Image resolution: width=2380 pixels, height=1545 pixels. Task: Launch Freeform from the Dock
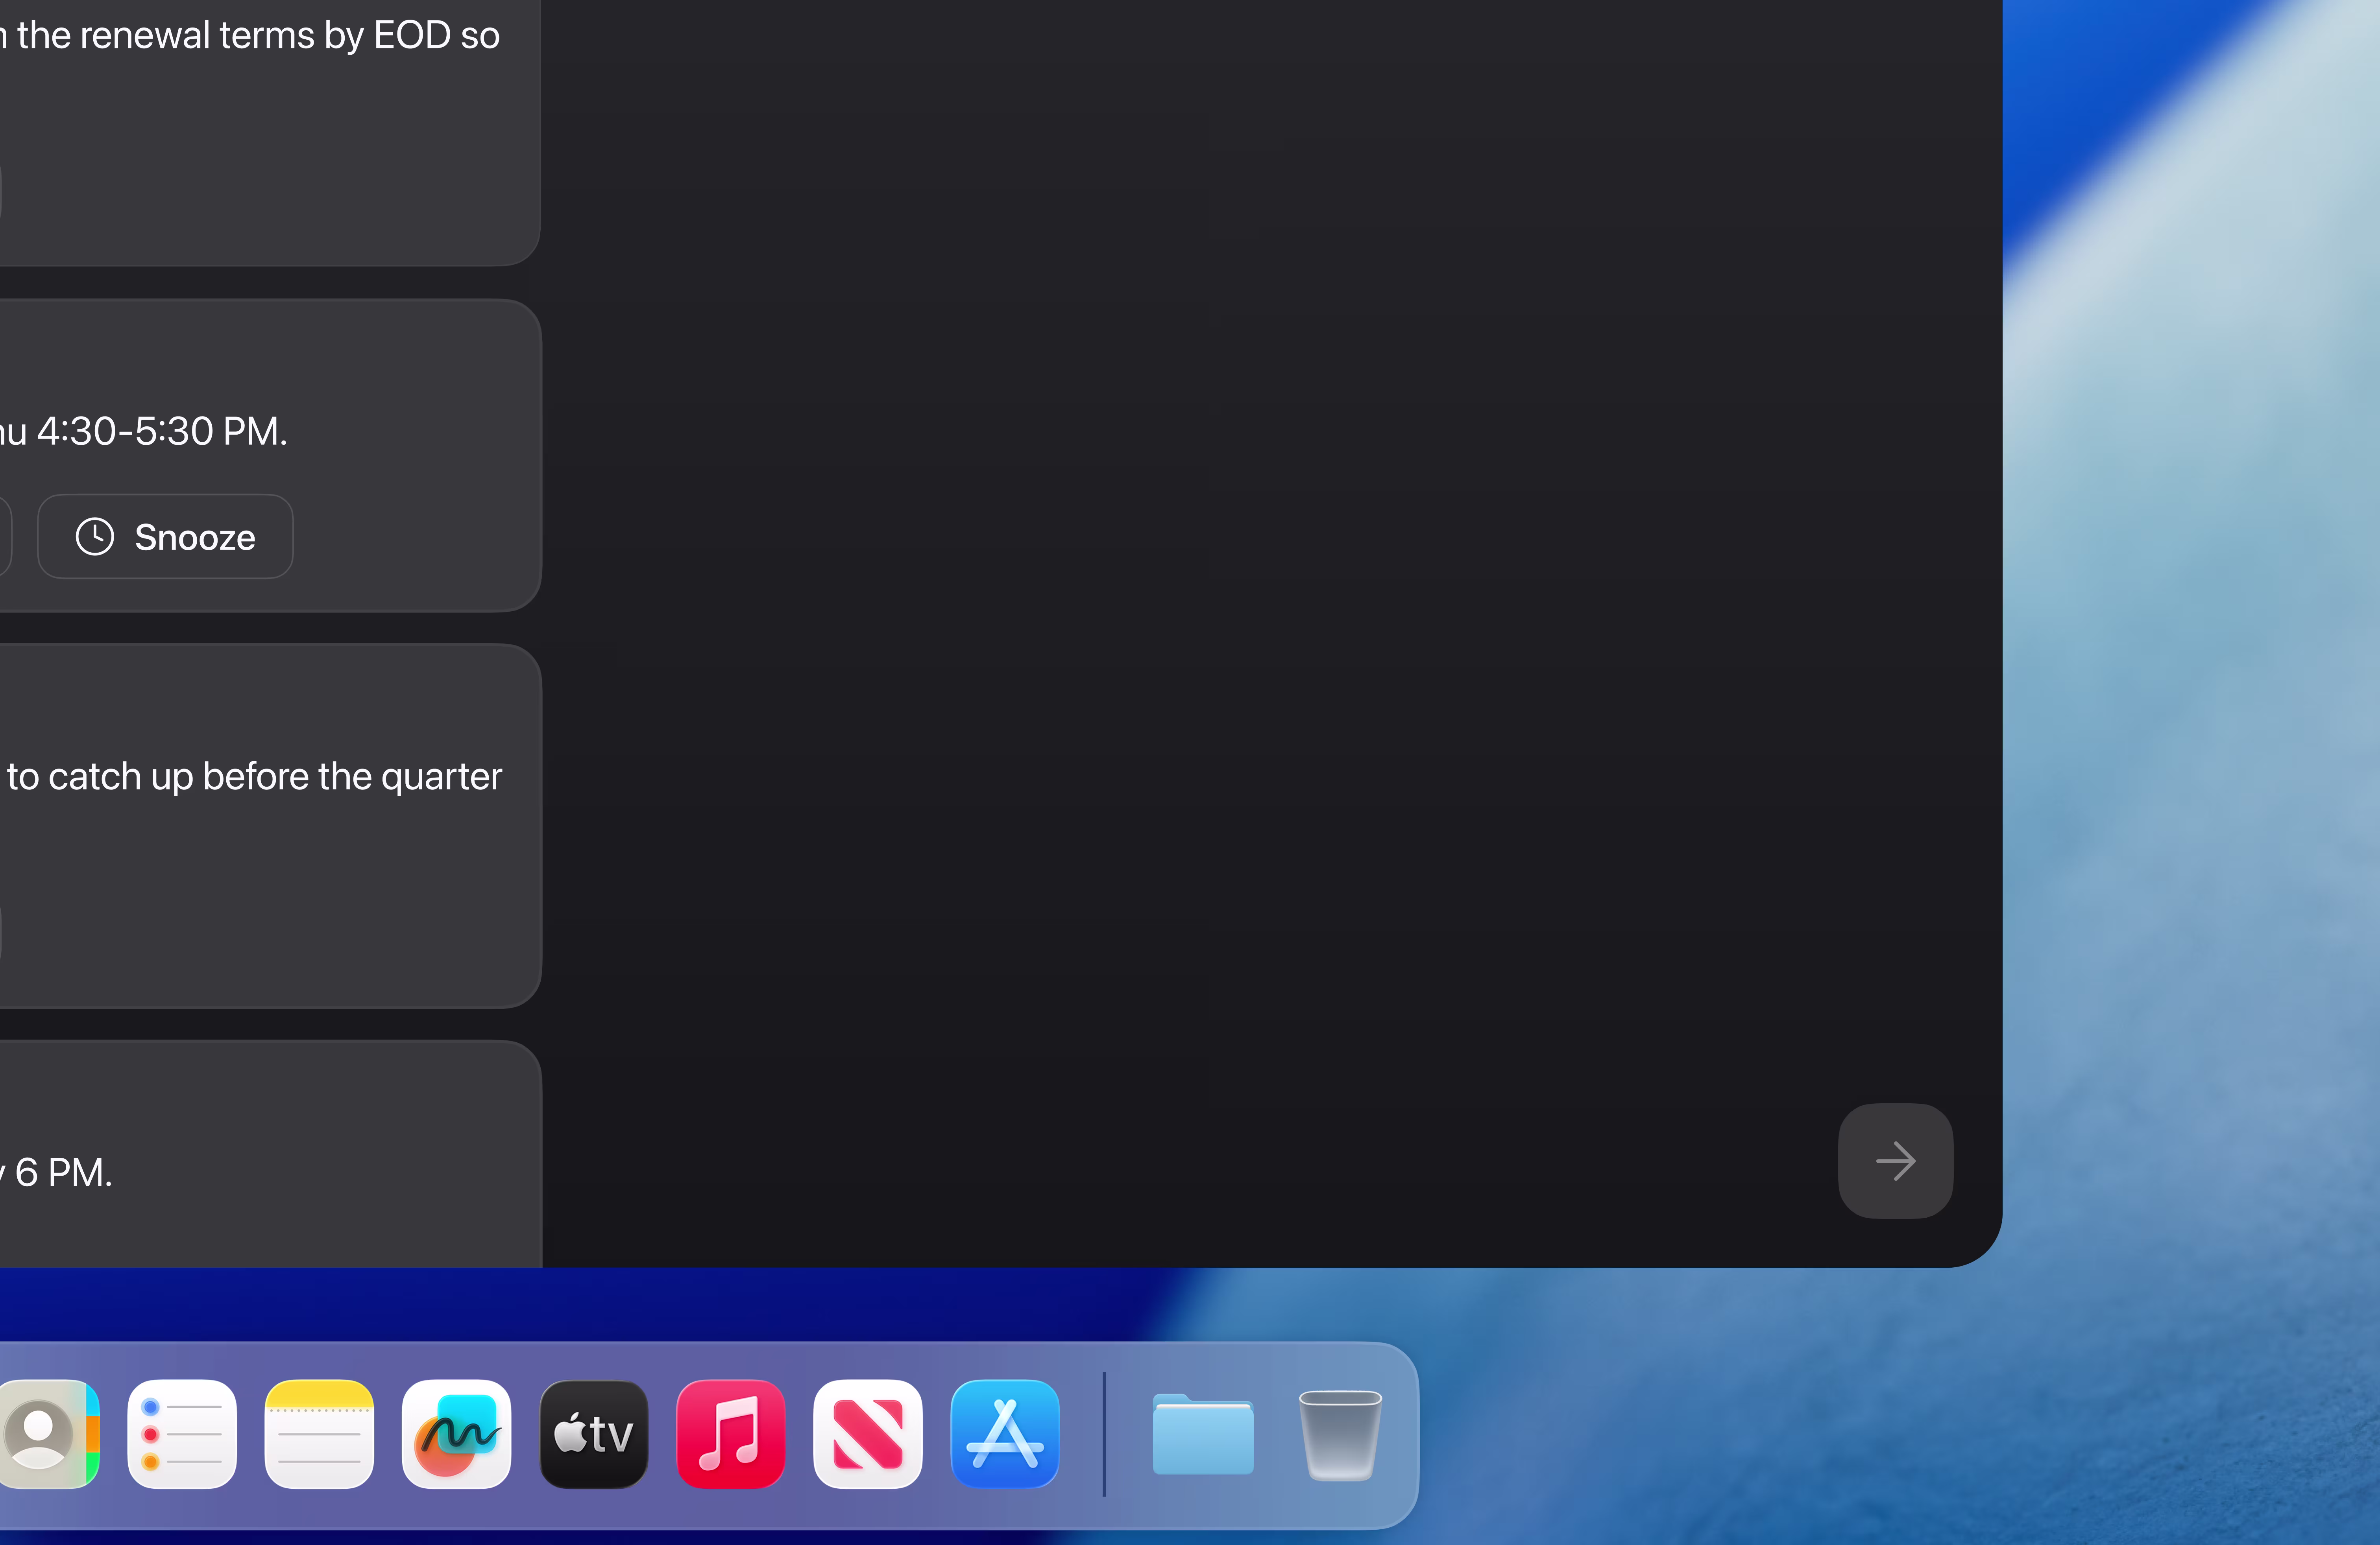[456, 1434]
